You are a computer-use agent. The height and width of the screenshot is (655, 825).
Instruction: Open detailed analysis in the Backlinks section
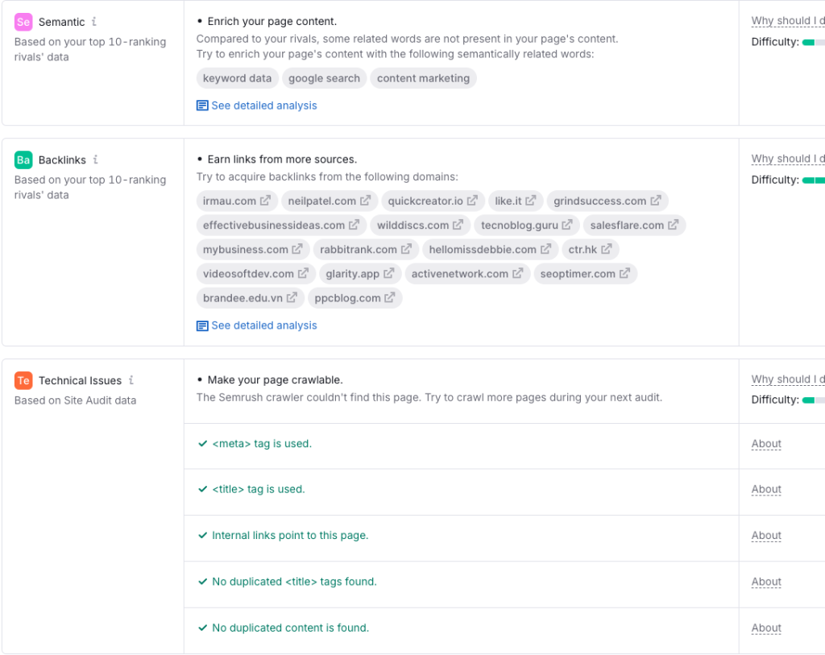coord(263,325)
